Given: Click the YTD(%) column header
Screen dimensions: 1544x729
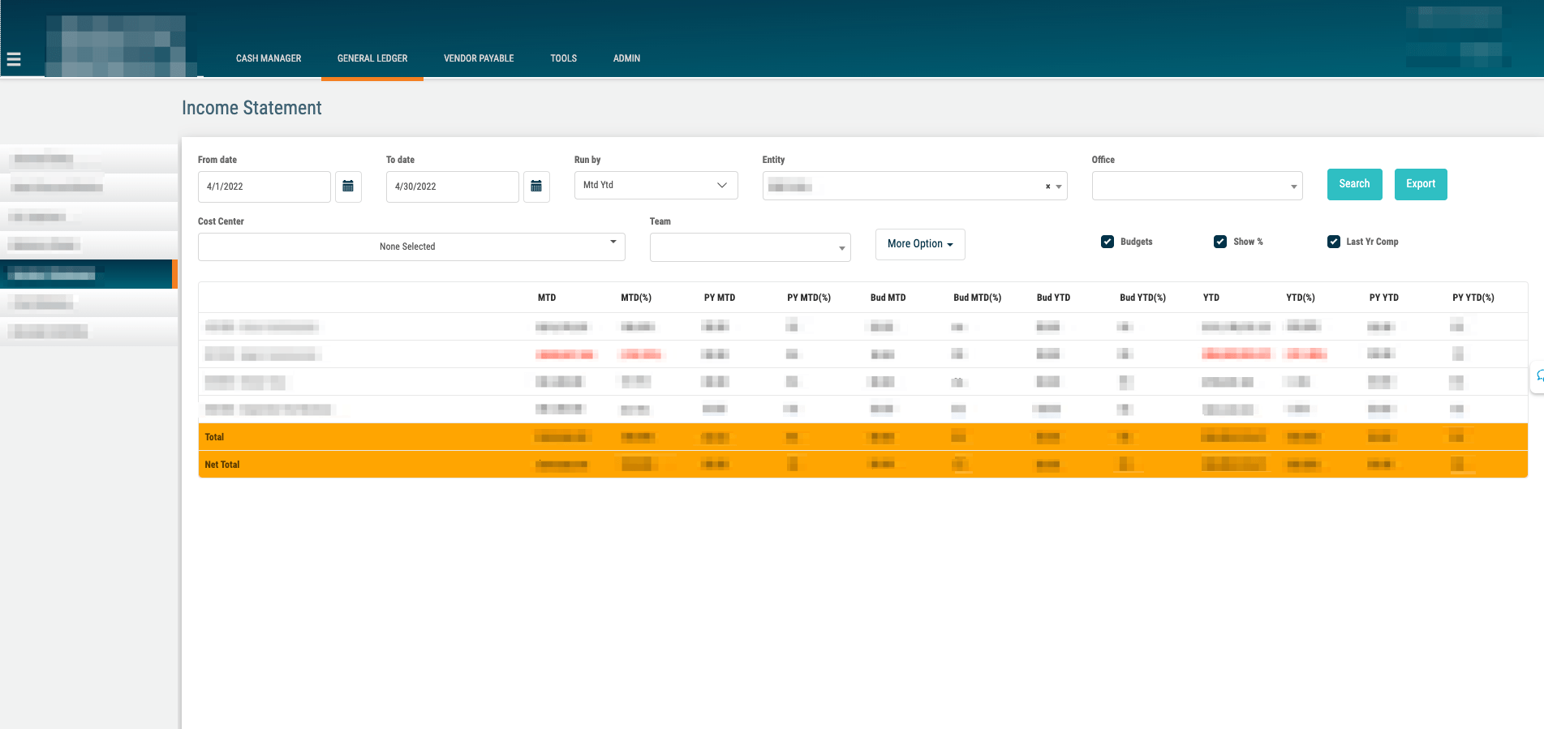Looking at the screenshot, I should (1301, 298).
